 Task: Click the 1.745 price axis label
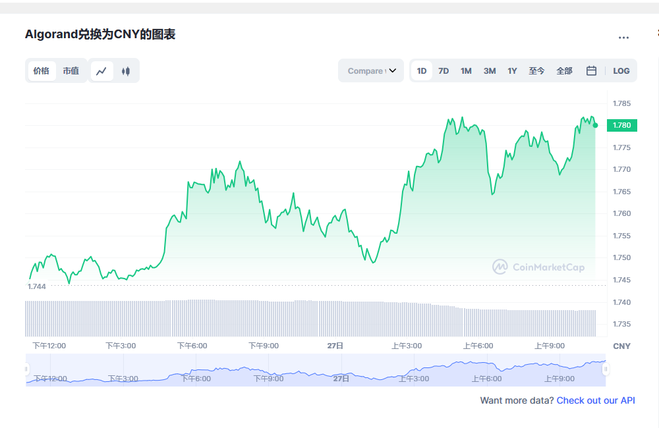pos(621,280)
